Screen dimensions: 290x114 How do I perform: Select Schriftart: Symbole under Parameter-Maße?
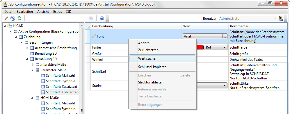(x=61, y=81)
